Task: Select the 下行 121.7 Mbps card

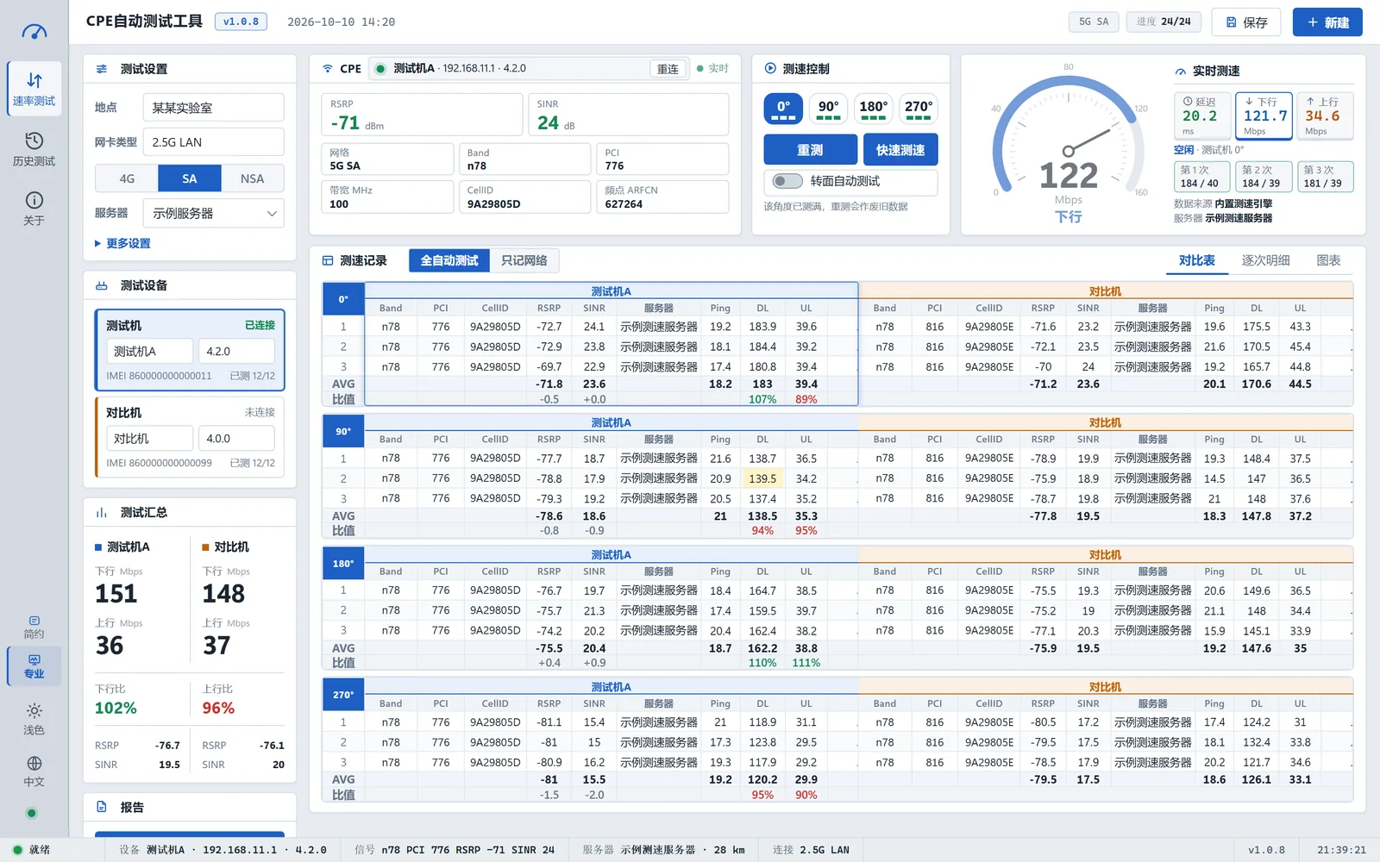Action: [1264, 116]
